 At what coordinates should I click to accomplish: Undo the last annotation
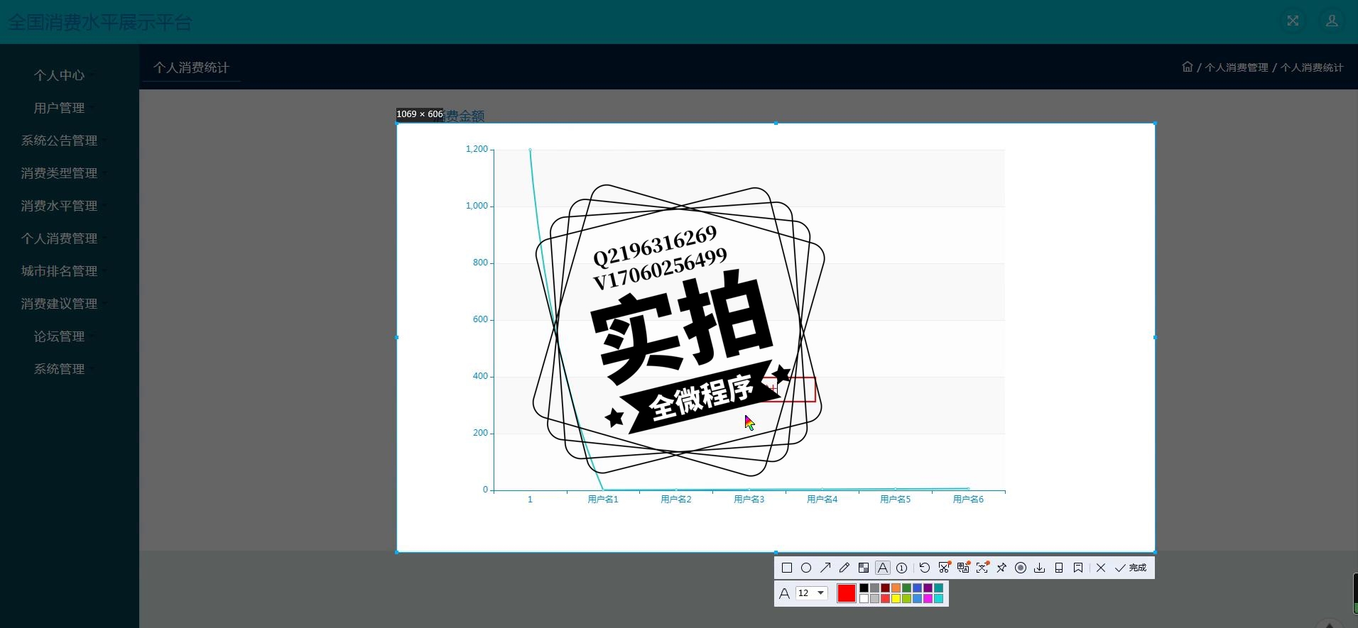[x=925, y=568]
